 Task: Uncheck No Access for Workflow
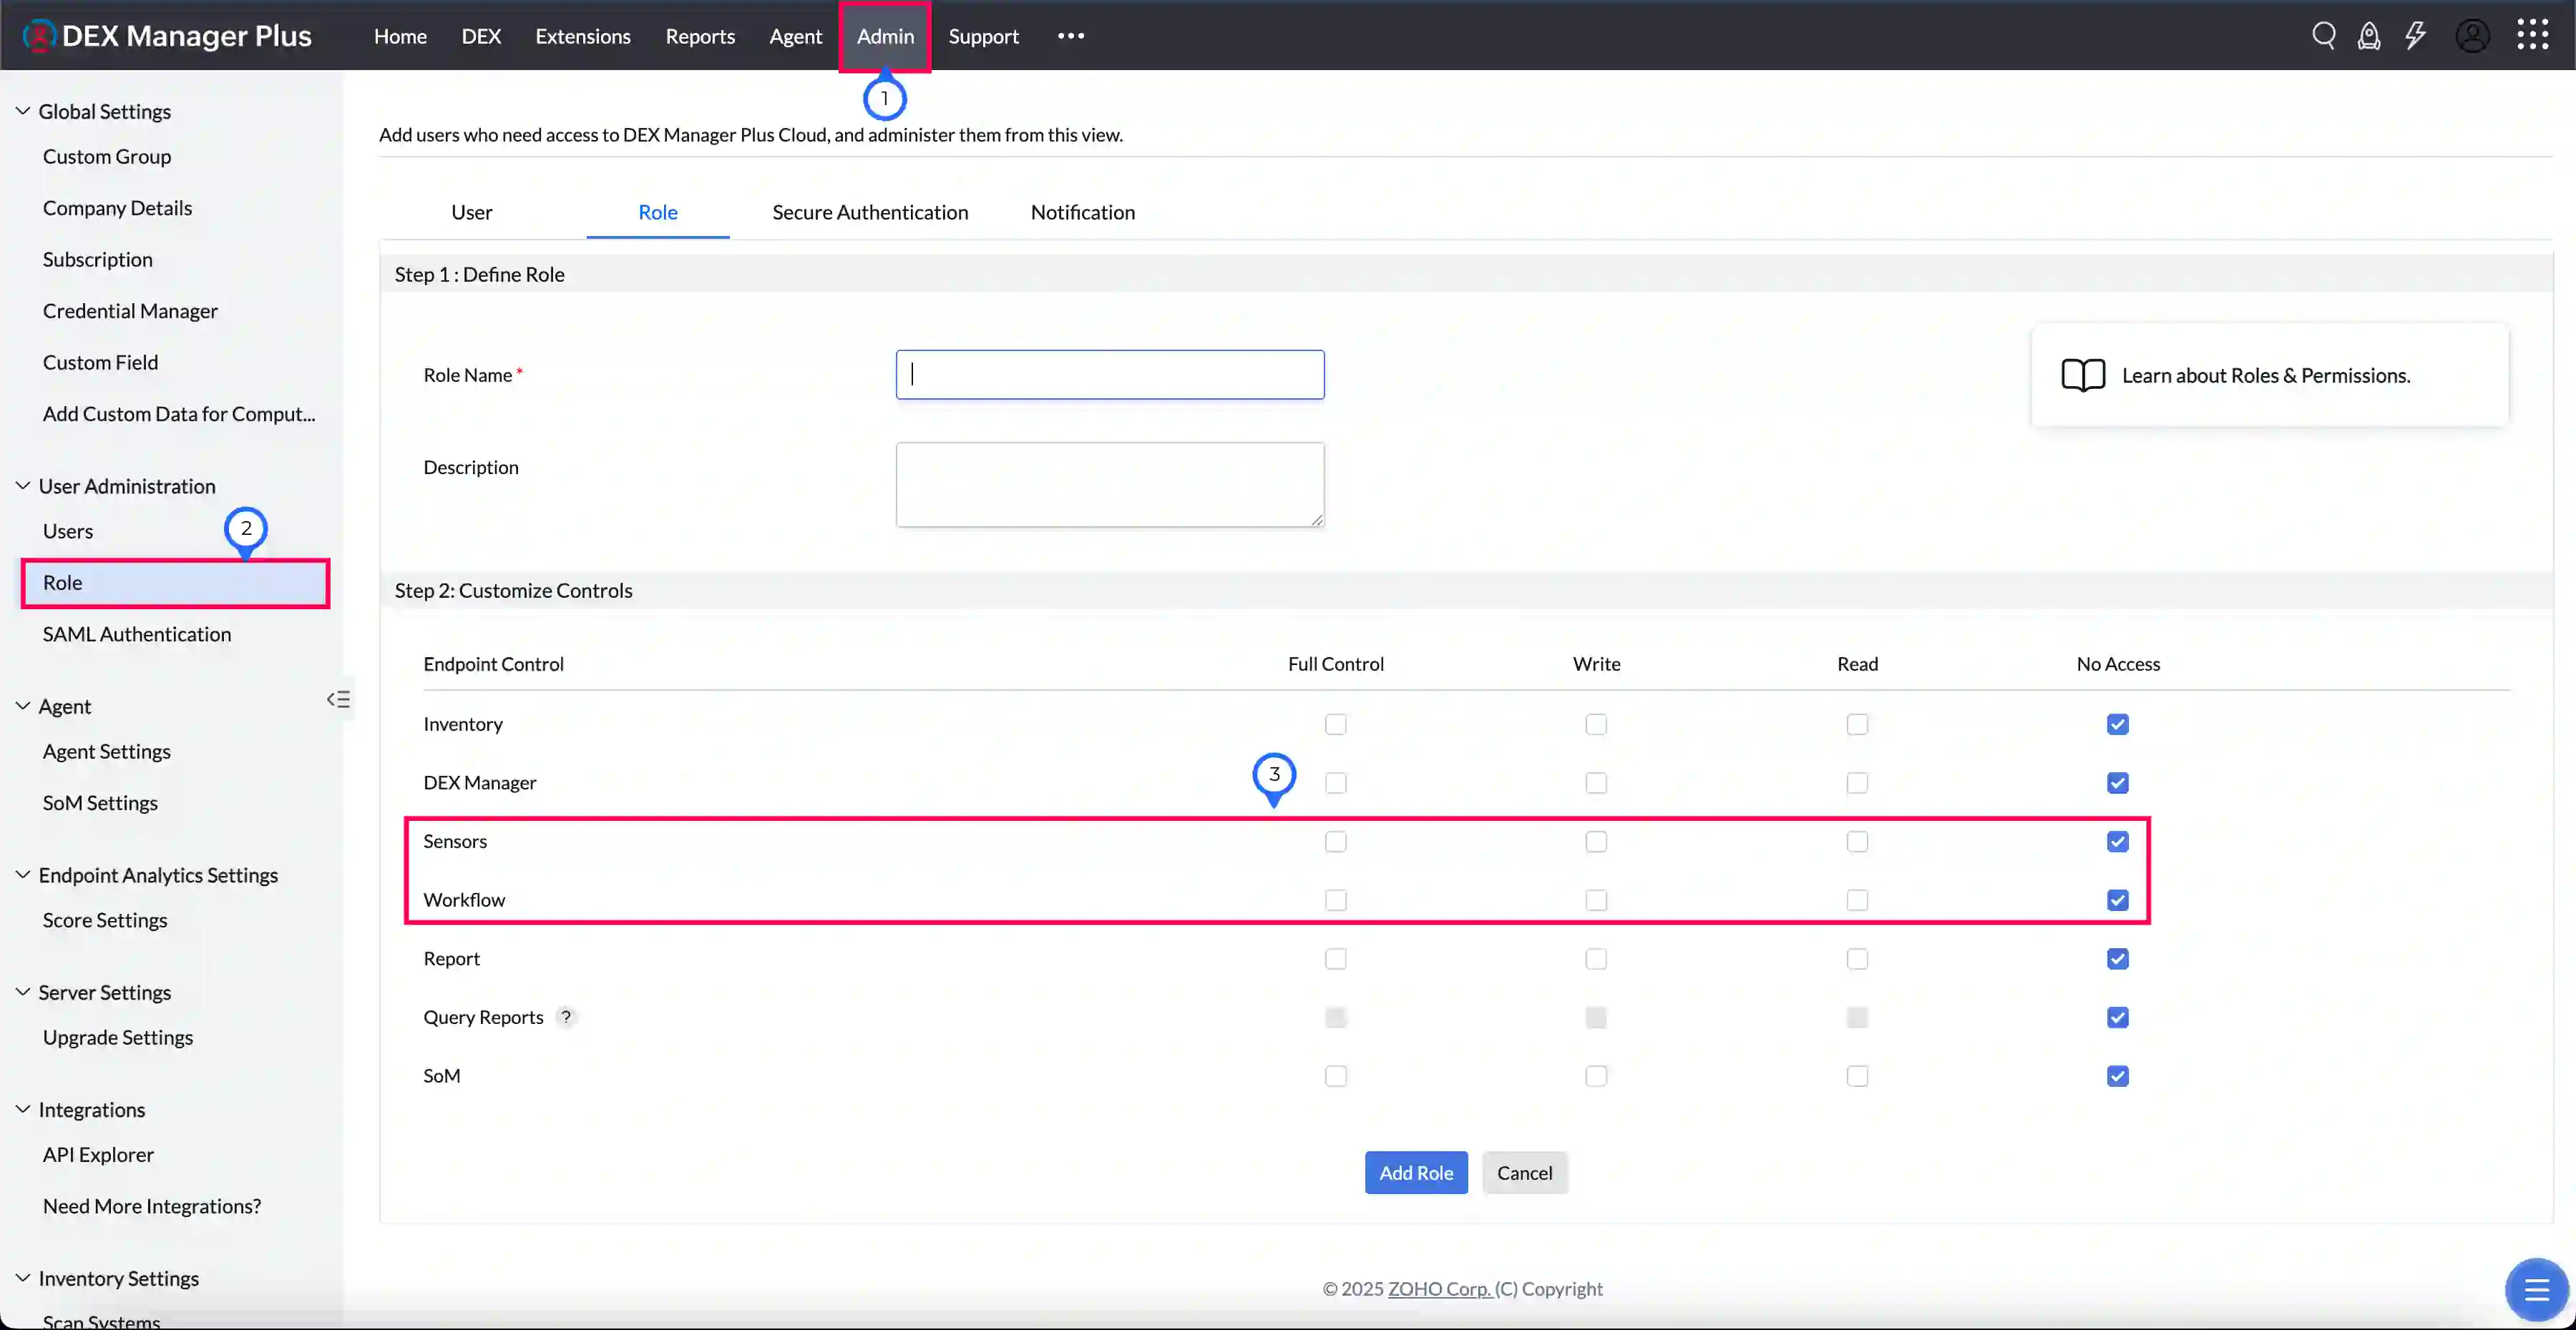(2117, 900)
